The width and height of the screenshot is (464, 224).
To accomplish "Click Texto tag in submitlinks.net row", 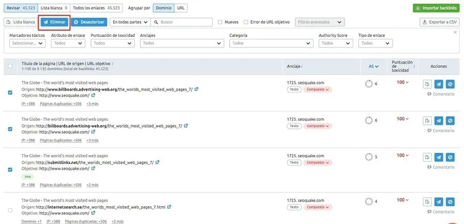I will point(294,162).
